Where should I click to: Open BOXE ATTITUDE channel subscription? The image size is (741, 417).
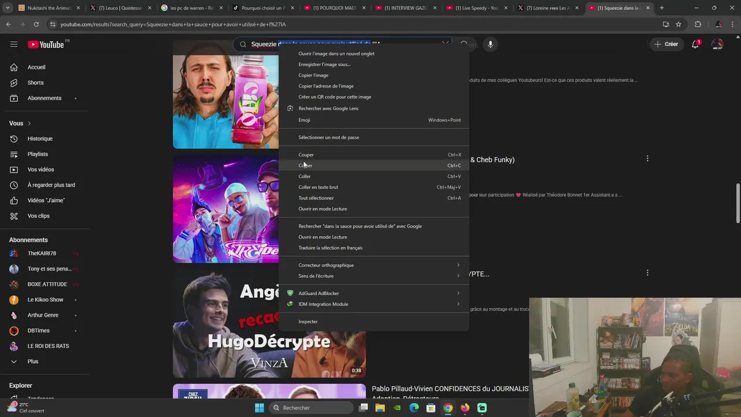pos(47,284)
